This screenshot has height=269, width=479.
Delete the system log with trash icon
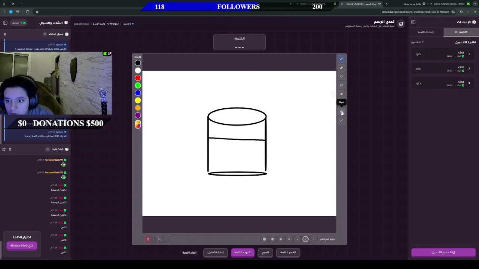[x=5, y=34]
